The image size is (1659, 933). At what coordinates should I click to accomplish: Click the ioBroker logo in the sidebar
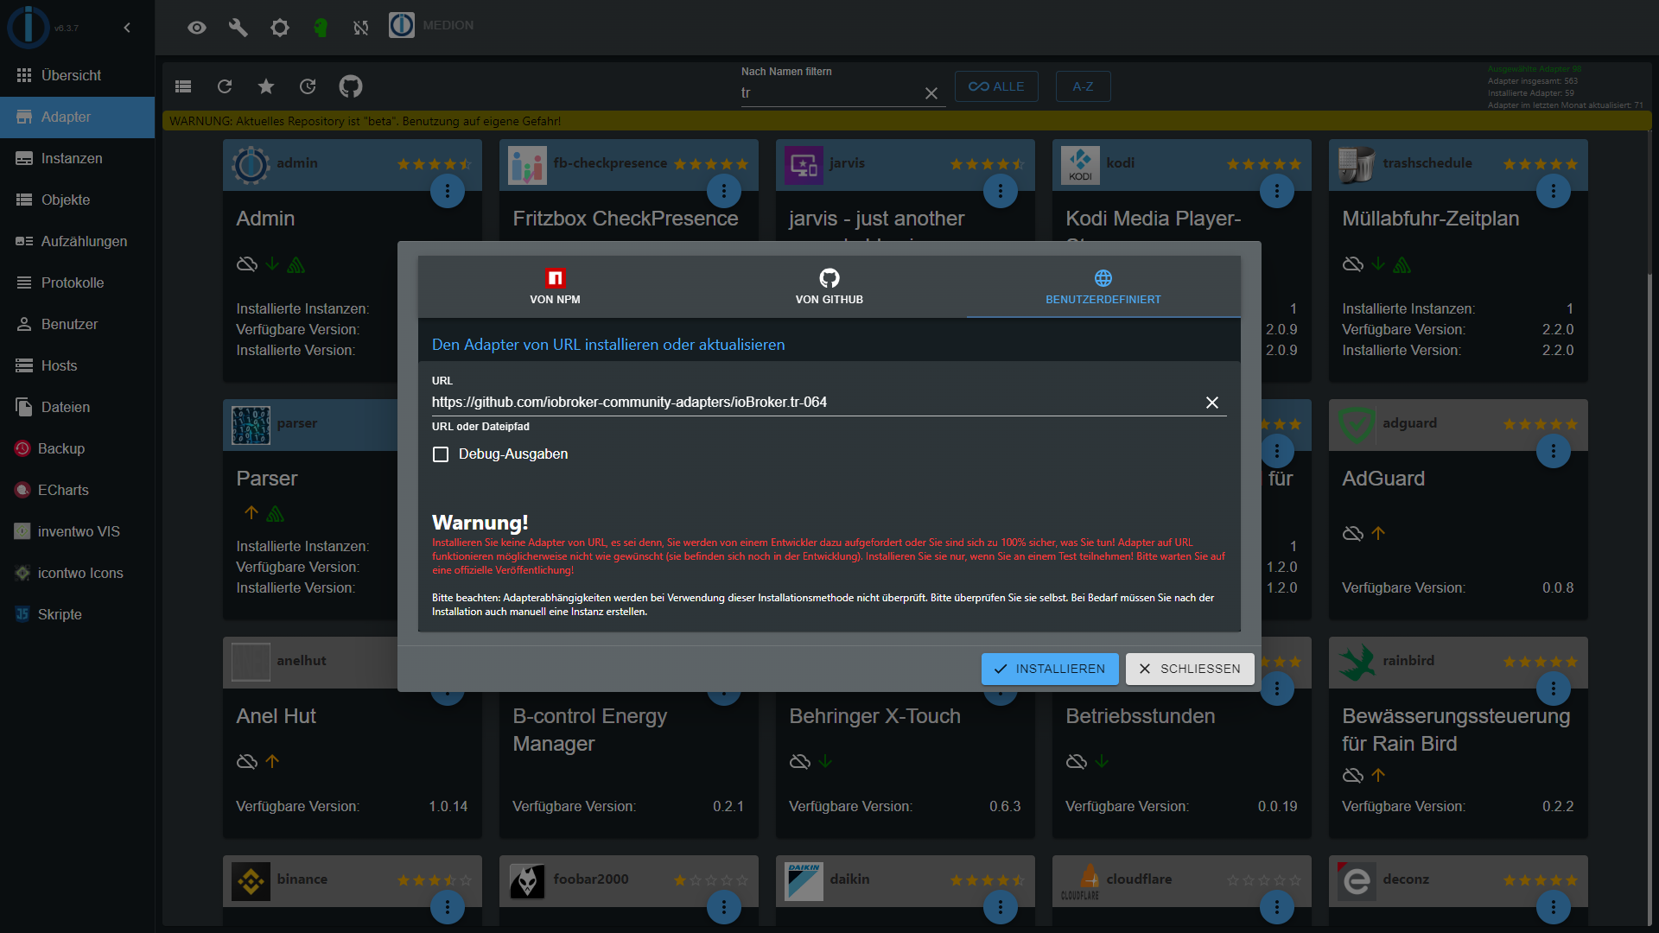point(29,26)
